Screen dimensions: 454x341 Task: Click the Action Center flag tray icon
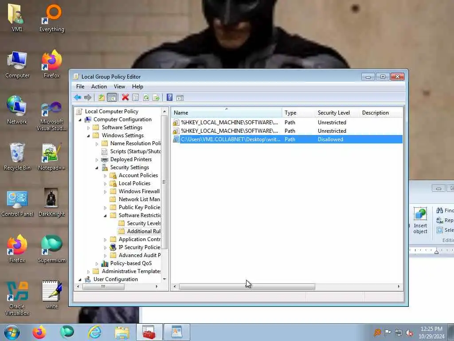pyautogui.click(x=387, y=333)
